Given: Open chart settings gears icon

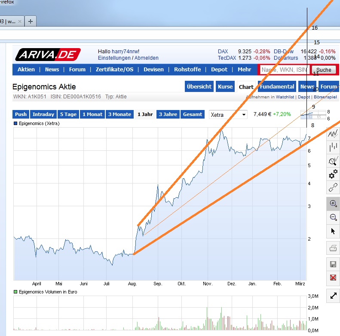Looking at the screenshot, I should [333, 174].
